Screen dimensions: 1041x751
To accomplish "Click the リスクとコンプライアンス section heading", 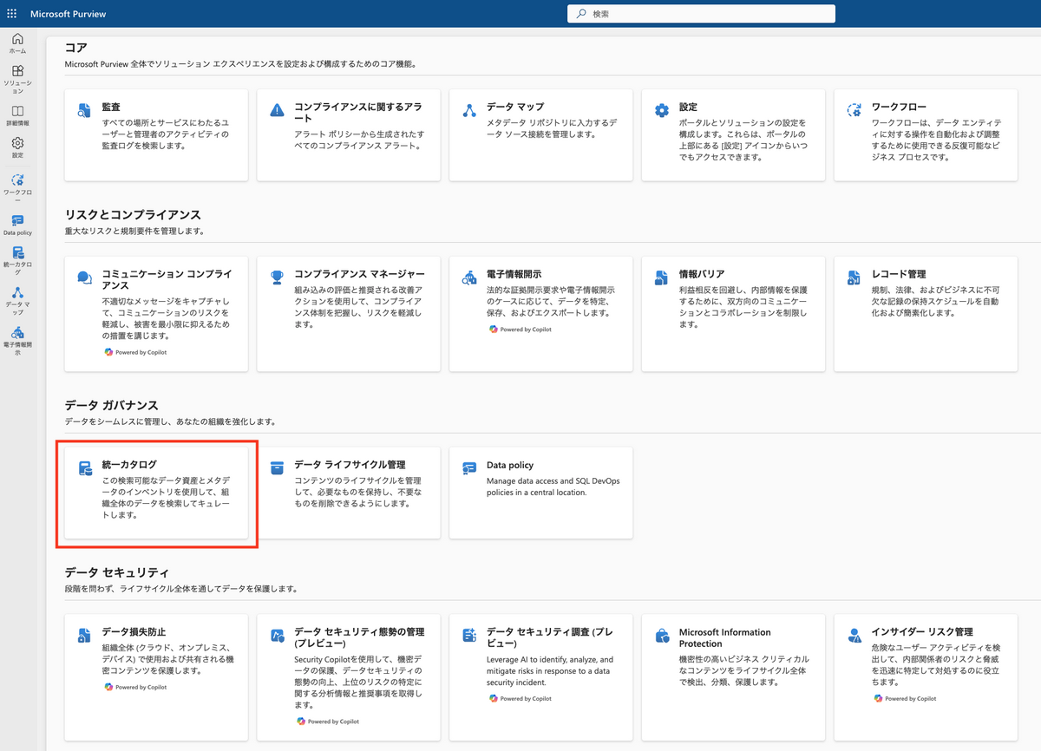I will [133, 214].
